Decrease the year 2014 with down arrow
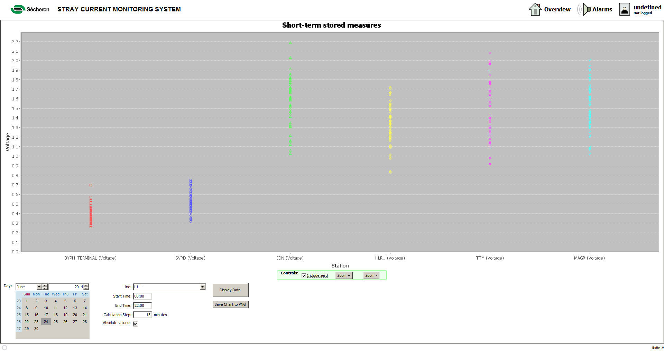 click(x=86, y=288)
